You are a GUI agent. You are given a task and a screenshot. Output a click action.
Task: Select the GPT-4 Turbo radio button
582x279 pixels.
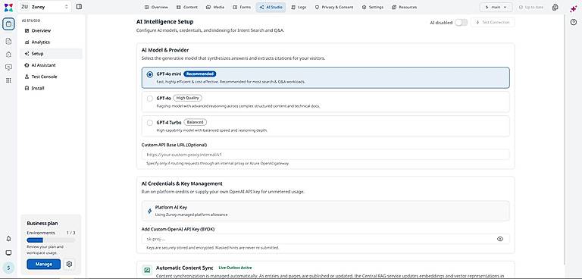pyautogui.click(x=149, y=123)
